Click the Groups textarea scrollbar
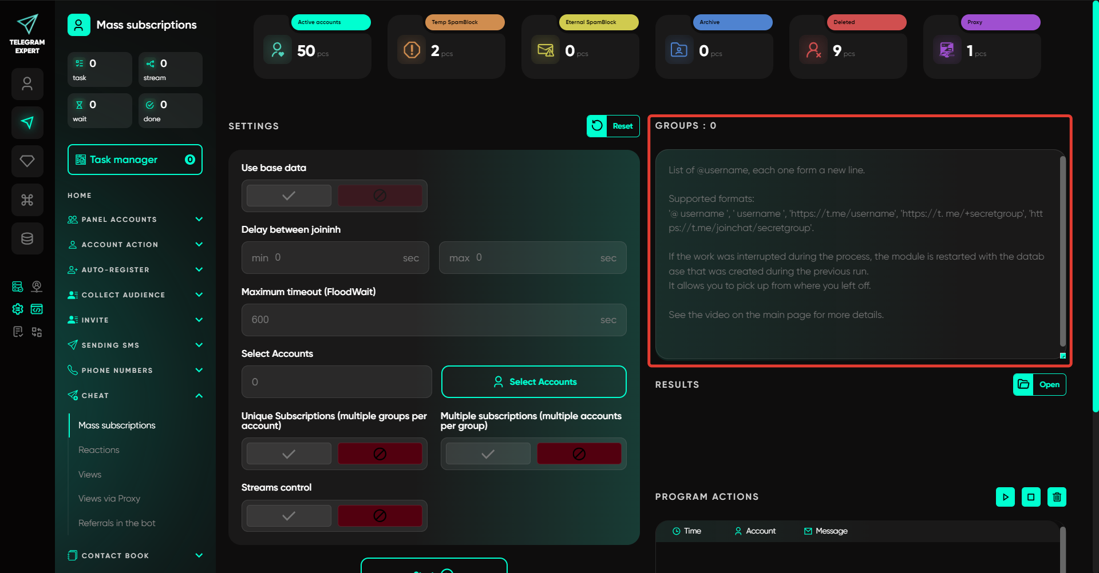The width and height of the screenshot is (1099, 573). point(1062,252)
